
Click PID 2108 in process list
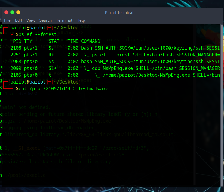tap(16, 48)
